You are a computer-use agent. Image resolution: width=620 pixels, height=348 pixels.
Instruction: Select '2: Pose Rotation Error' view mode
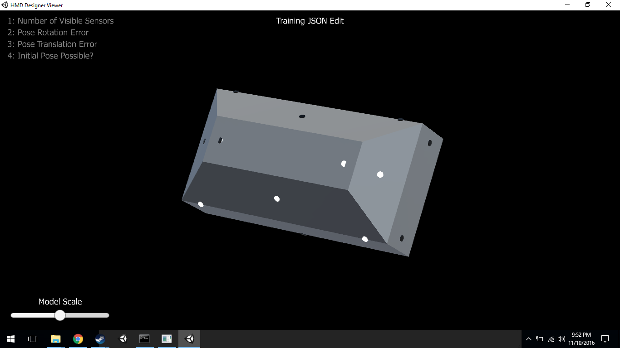click(x=48, y=33)
